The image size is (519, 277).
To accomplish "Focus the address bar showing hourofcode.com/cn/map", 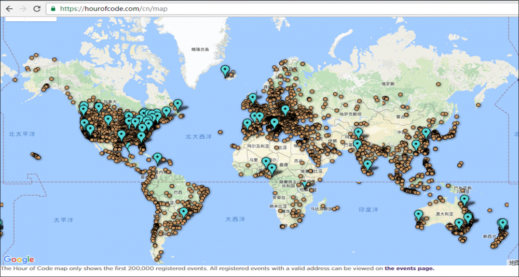I will click(x=281, y=9).
